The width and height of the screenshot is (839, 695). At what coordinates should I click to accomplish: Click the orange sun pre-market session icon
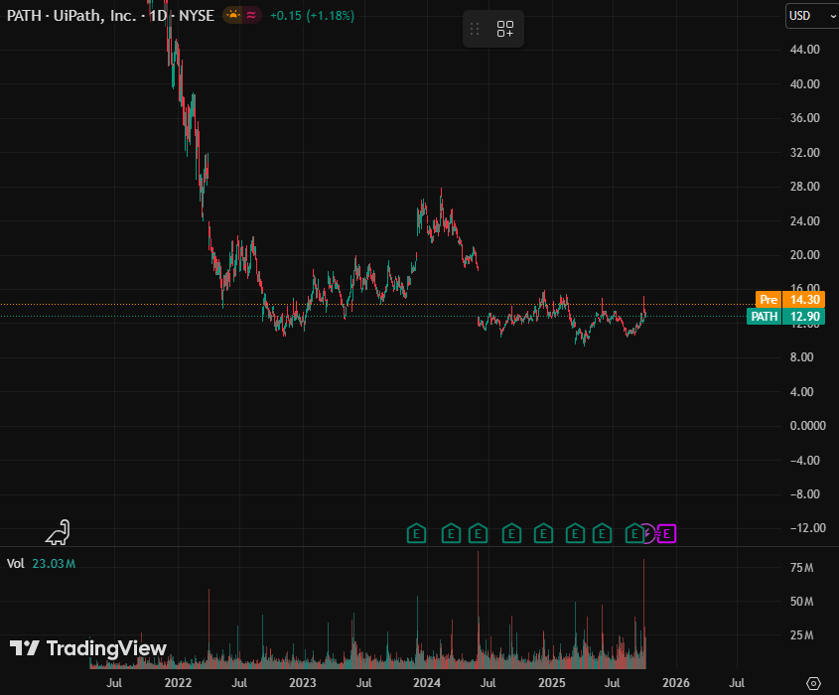pos(232,15)
